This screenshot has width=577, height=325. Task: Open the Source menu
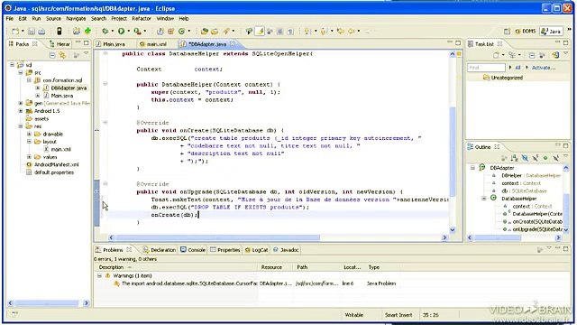53,18
